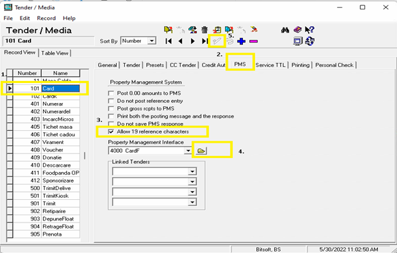
Task: Open search with the binoculars icon
Action: pos(285,30)
